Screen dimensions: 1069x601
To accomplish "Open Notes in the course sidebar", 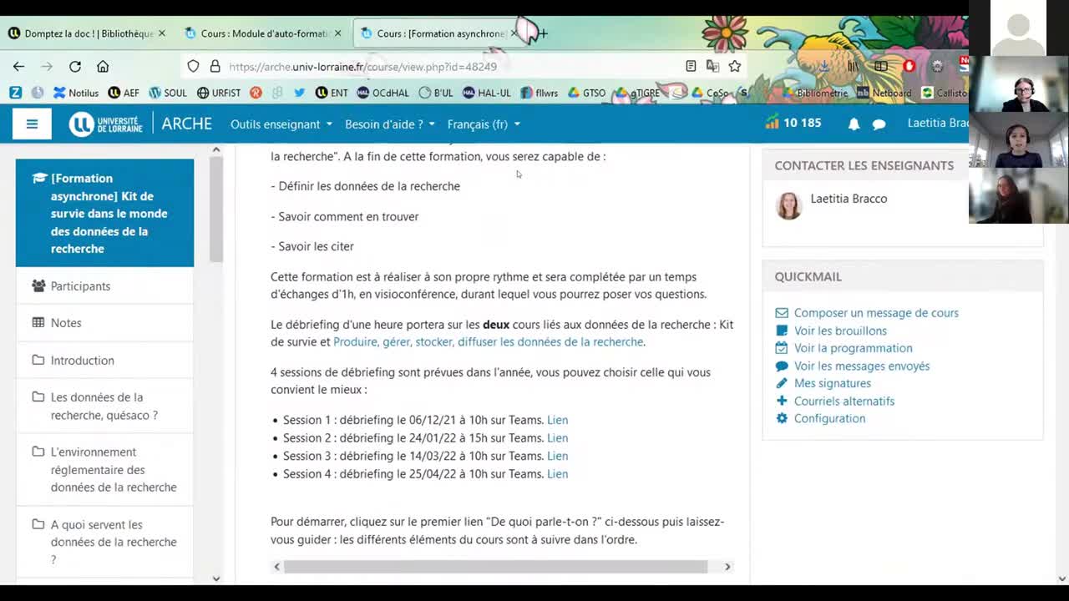I will point(66,323).
